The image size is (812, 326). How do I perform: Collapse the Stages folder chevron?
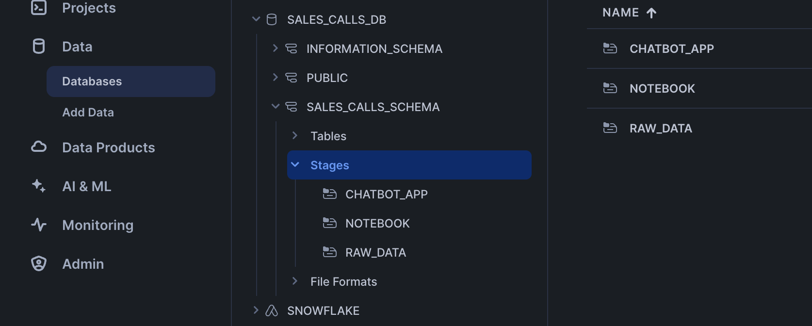click(x=295, y=165)
